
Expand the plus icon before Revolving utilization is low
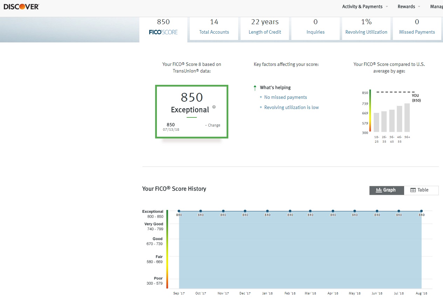pos(260,107)
